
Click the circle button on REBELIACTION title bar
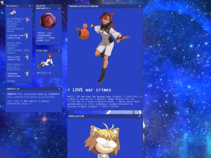pos(139,116)
